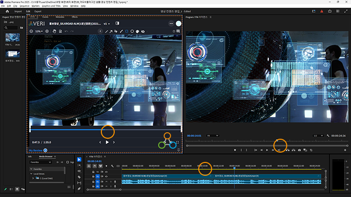Open the Favorites dropdown in Media Browser
The image size is (351, 197).
click(x=41, y=162)
